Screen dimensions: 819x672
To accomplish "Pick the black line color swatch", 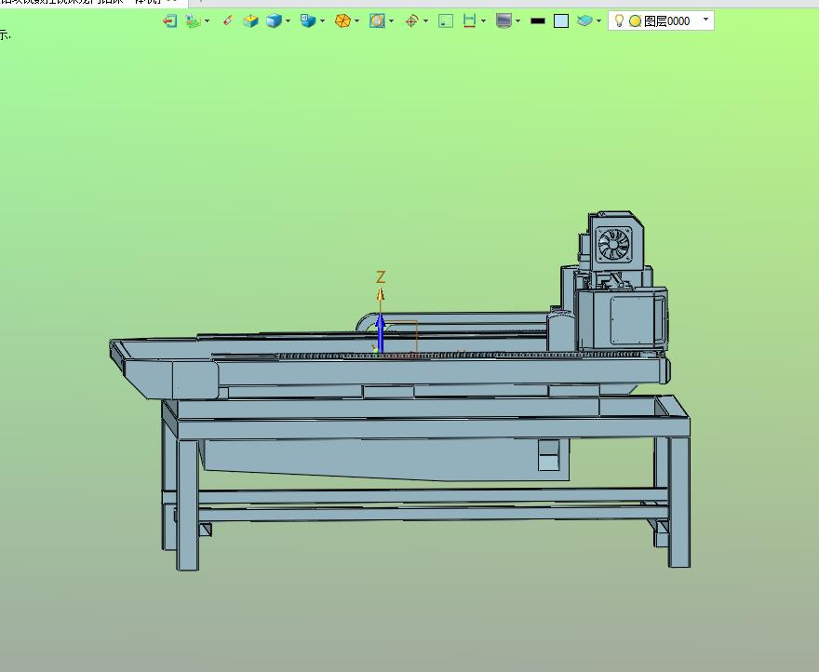I will pyautogui.click(x=538, y=20).
